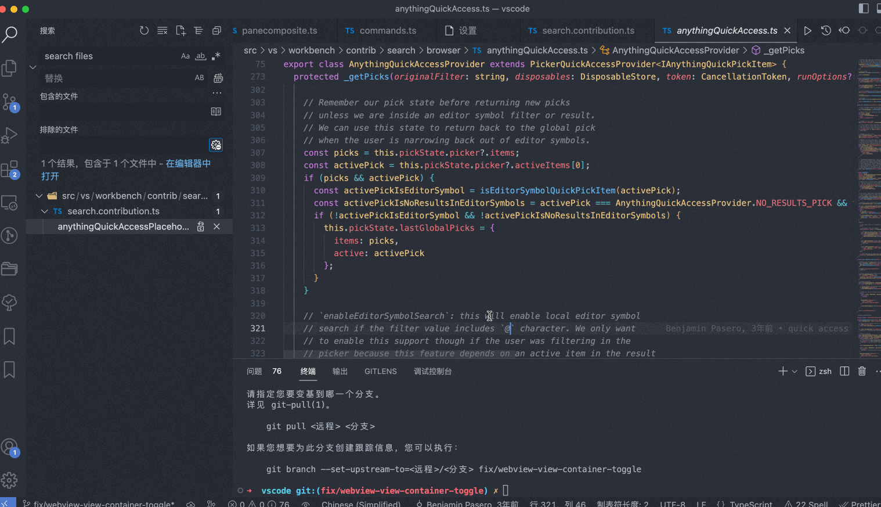Screen dimensions: 881x507
Task: Select the GITLENS panel tab
Action: (x=380, y=371)
